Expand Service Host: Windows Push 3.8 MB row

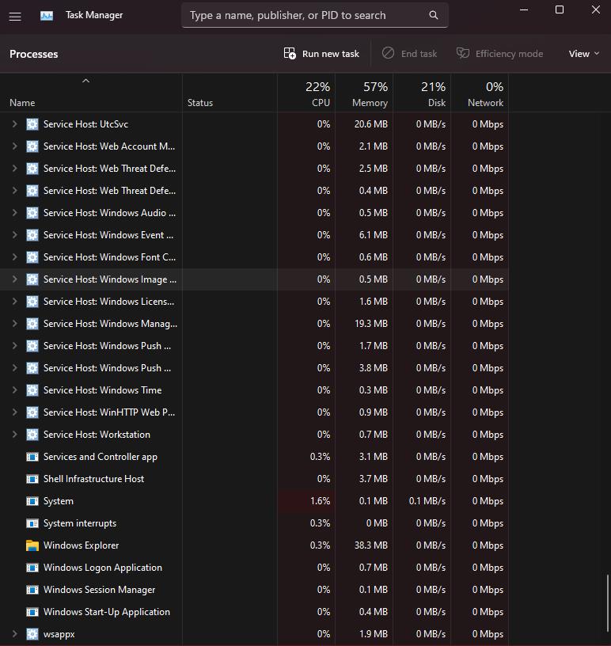click(x=15, y=367)
